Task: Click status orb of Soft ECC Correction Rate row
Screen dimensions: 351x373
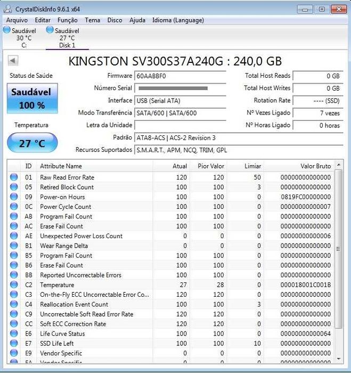Action: [x=14, y=323]
